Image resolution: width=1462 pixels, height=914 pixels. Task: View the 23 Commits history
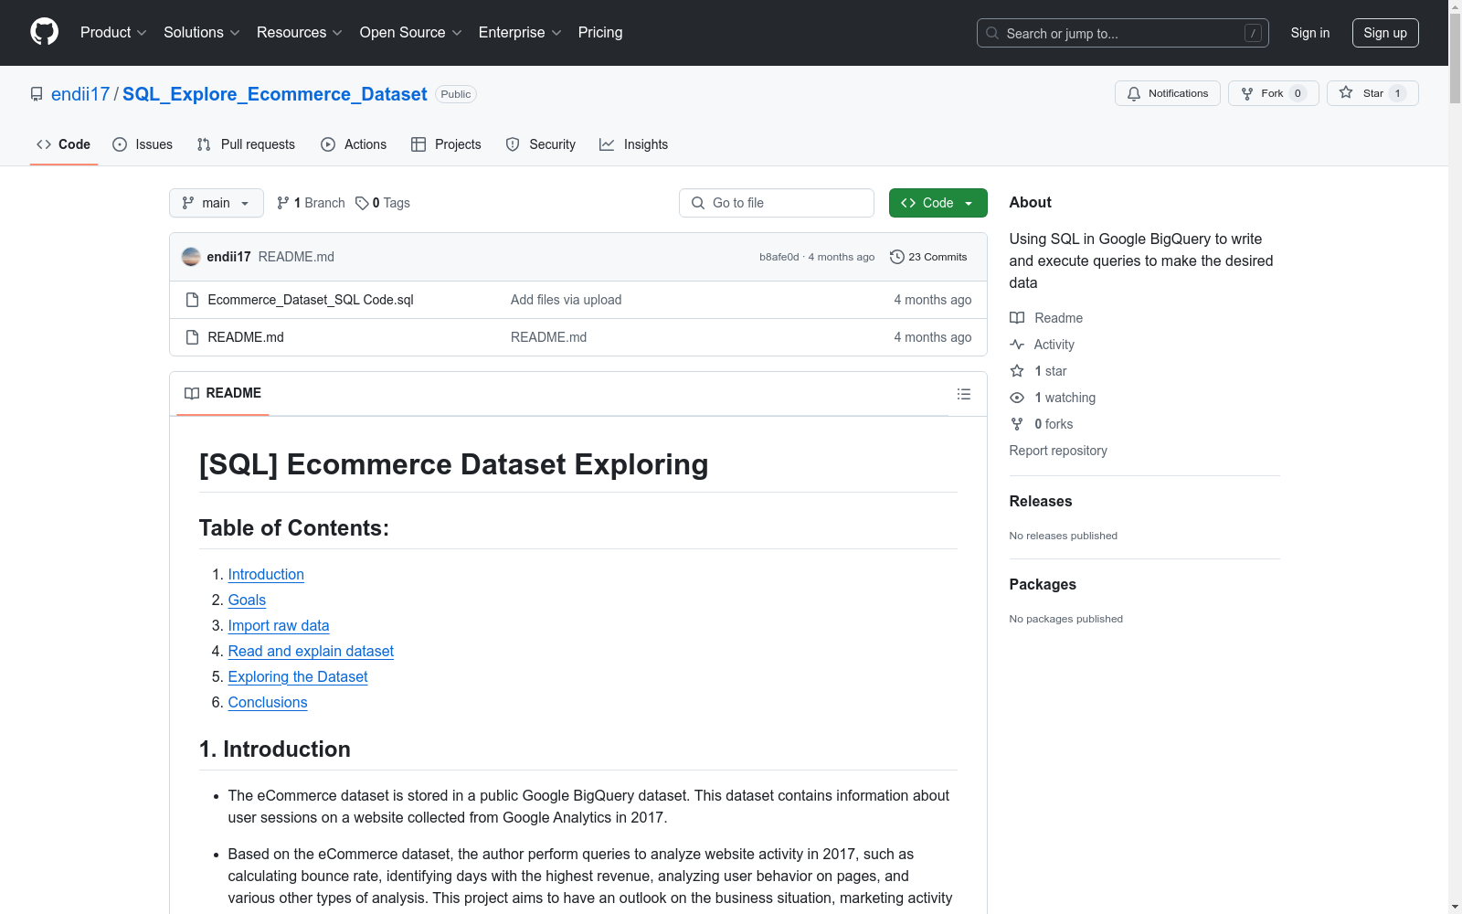928,257
